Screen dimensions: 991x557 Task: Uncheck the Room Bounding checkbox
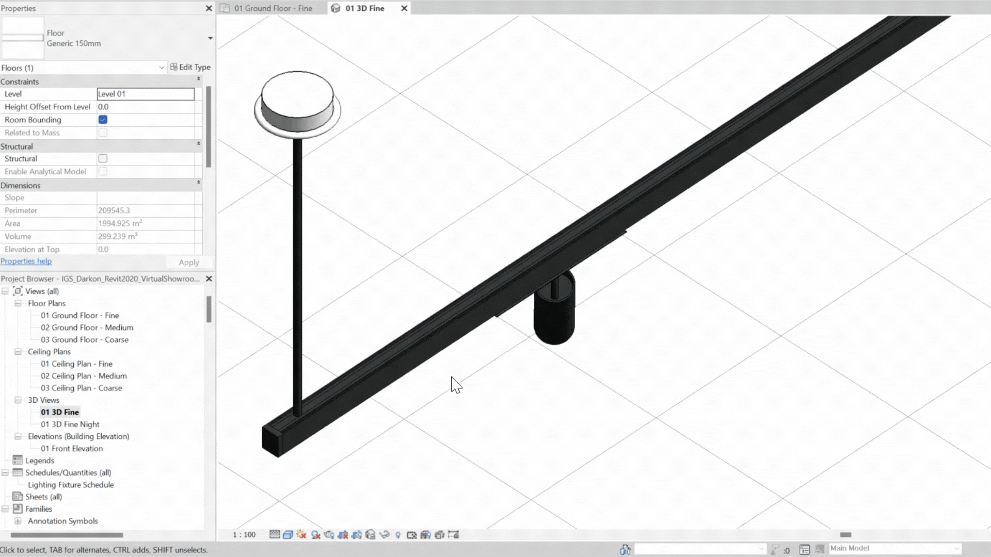tap(103, 120)
